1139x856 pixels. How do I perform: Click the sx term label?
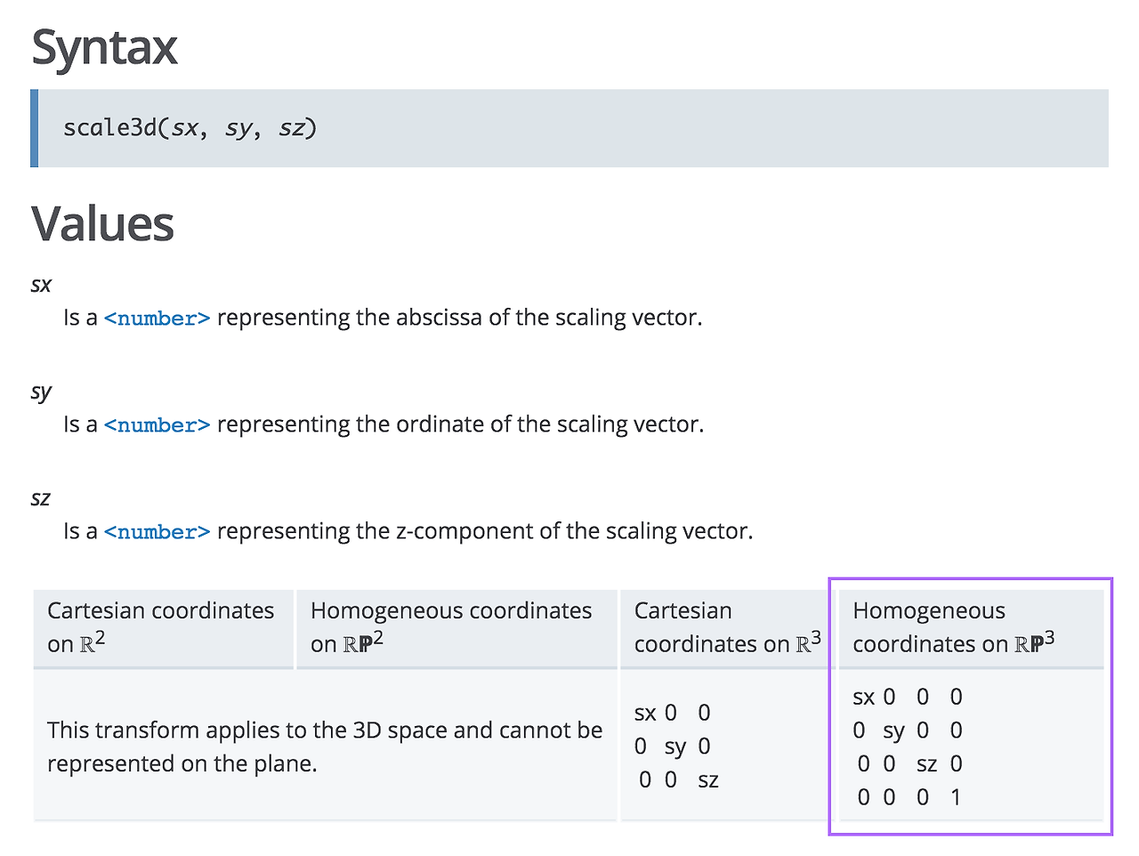click(41, 285)
